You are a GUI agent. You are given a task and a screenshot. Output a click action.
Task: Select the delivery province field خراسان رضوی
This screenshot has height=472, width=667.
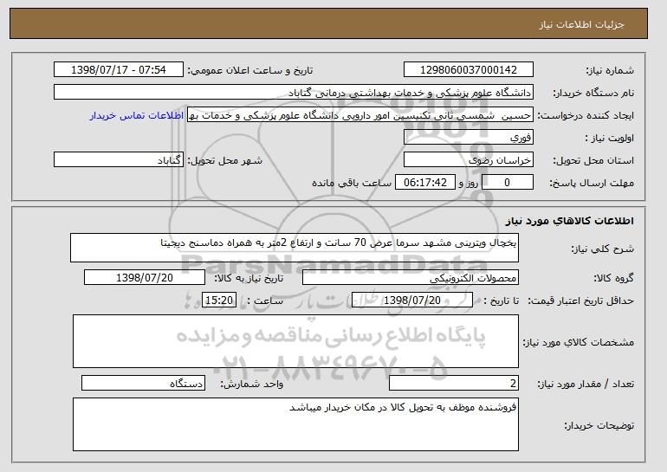469,160
